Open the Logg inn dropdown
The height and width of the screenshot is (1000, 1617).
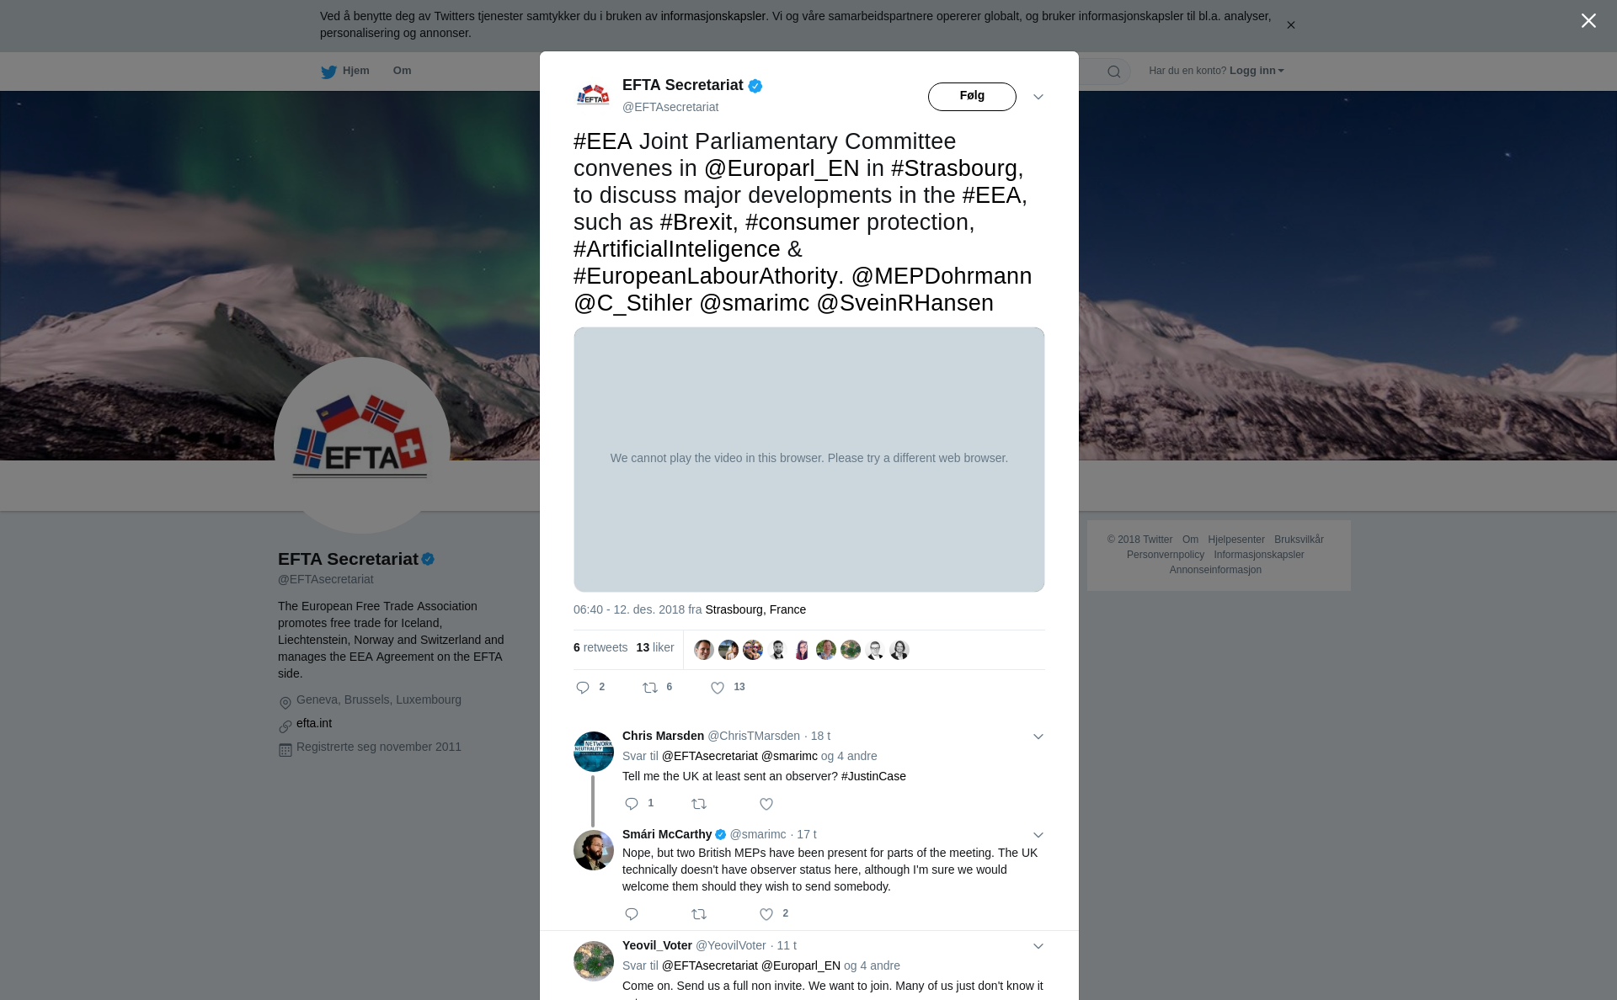click(1257, 71)
